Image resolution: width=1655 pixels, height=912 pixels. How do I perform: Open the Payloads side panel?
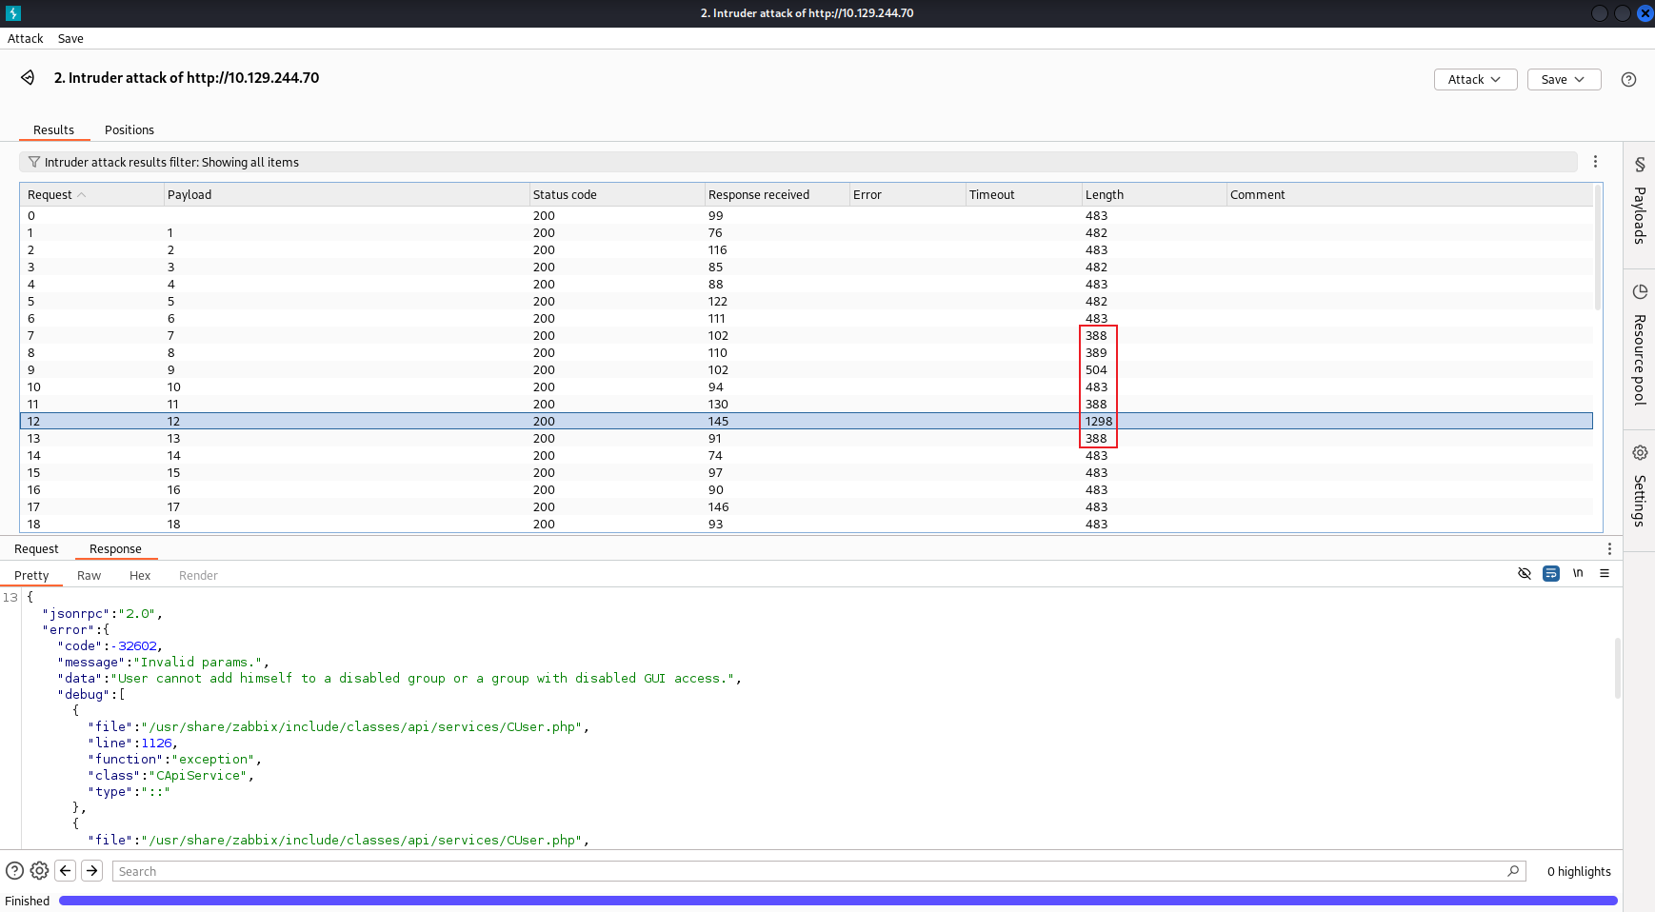pos(1640,200)
